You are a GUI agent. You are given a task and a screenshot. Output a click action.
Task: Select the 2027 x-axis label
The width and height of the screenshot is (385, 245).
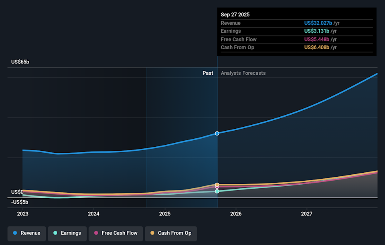coord(307,214)
